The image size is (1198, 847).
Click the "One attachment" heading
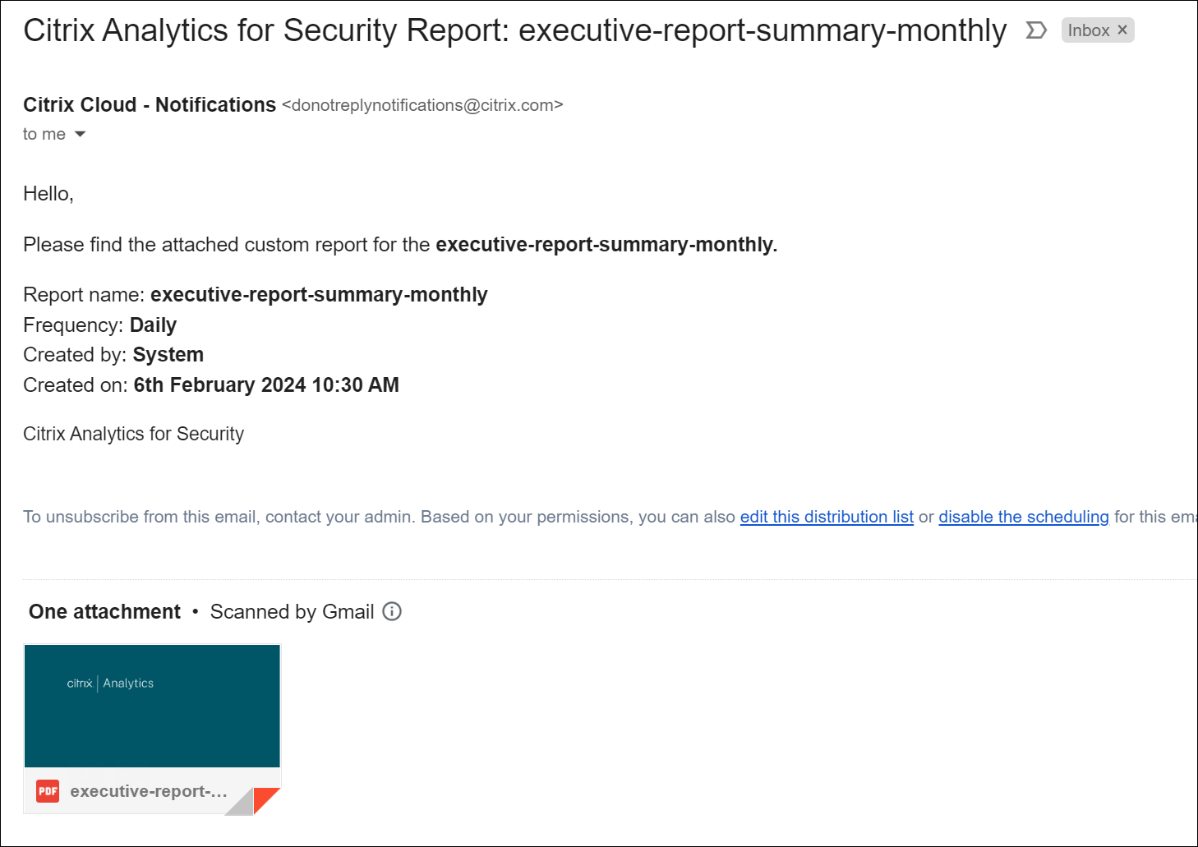point(104,611)
